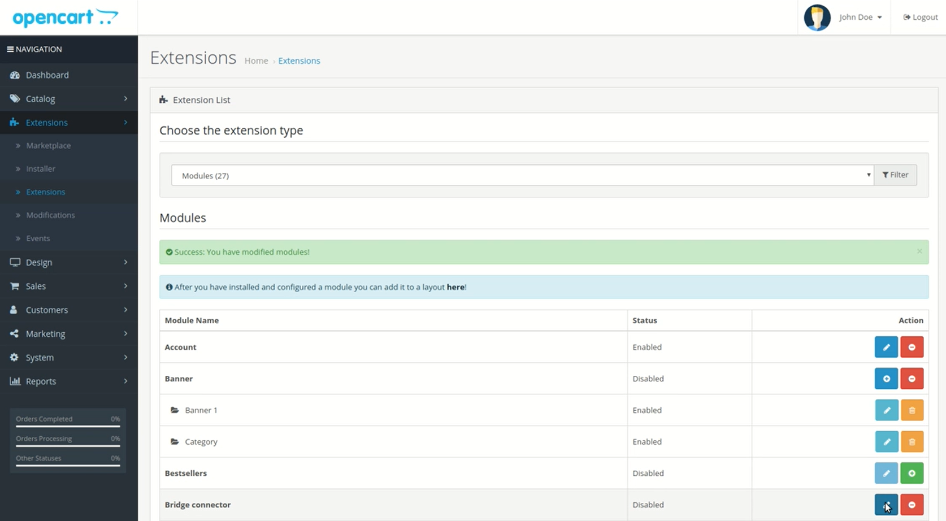Open Marketplace in the sidebar
This screenshot has width=946, height=521.
[x=49, y=146]
